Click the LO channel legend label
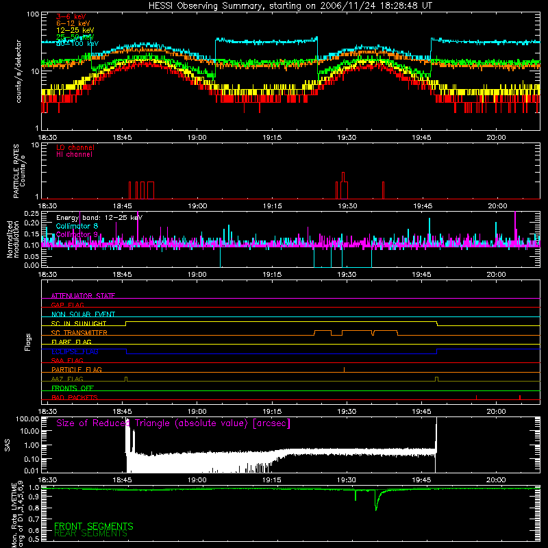The image size is (548, 548). [75, 147]
